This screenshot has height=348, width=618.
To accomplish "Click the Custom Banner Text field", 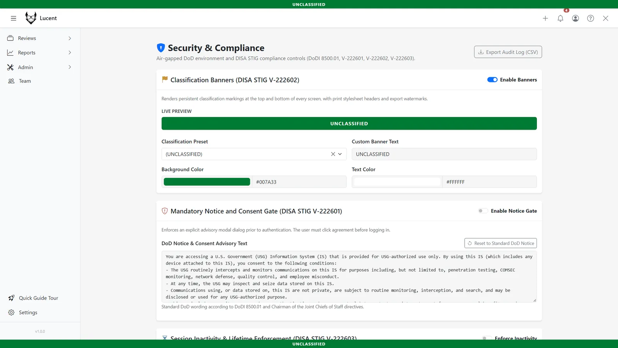I will (x=444, y=154).
